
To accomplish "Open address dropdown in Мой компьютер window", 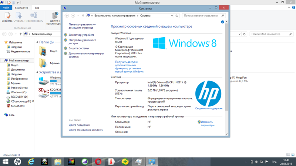I will click(239, 34).
